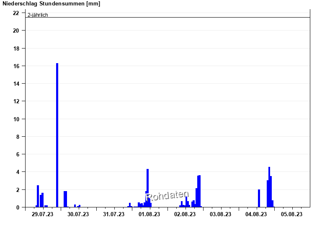335x230 pixels.
Task: Click the y-axis value 20
Action: (x=16, y=31)
